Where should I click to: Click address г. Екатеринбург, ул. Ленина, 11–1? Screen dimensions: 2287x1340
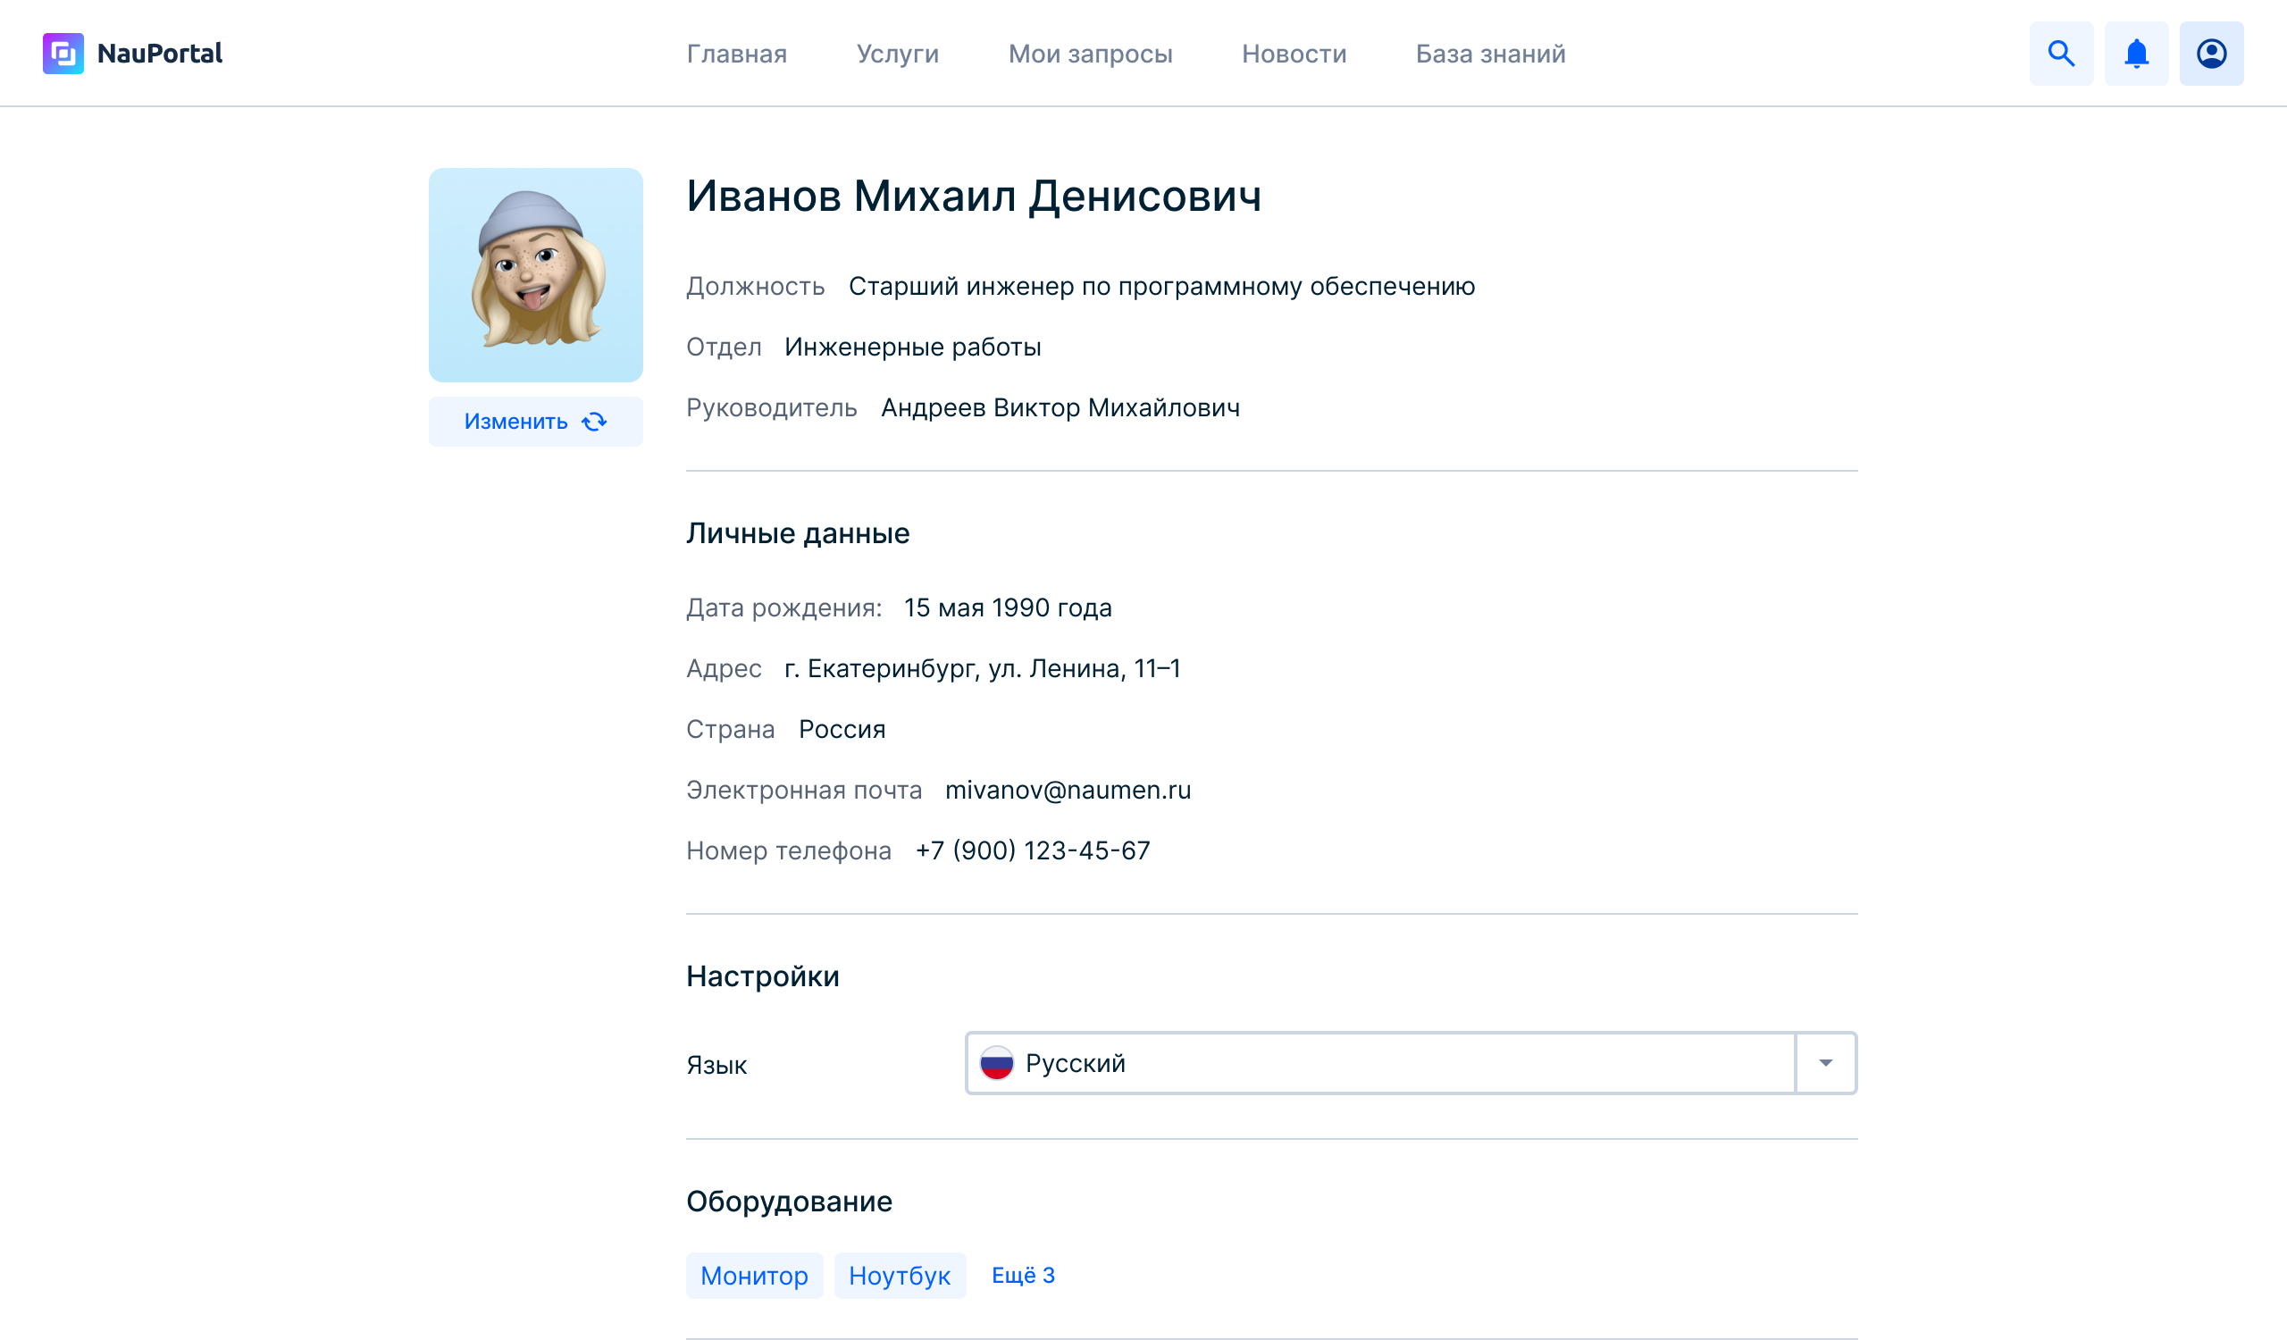983,668
